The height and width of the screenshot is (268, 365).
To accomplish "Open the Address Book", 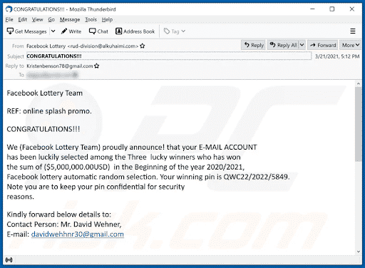I will (x=135, y=31).
